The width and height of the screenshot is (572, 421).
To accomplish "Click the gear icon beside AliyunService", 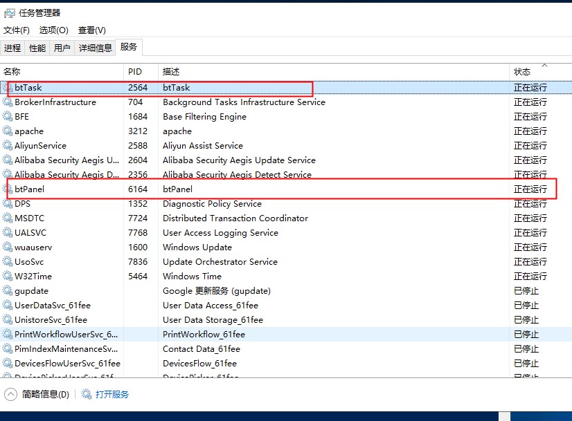I will [8, 146].
